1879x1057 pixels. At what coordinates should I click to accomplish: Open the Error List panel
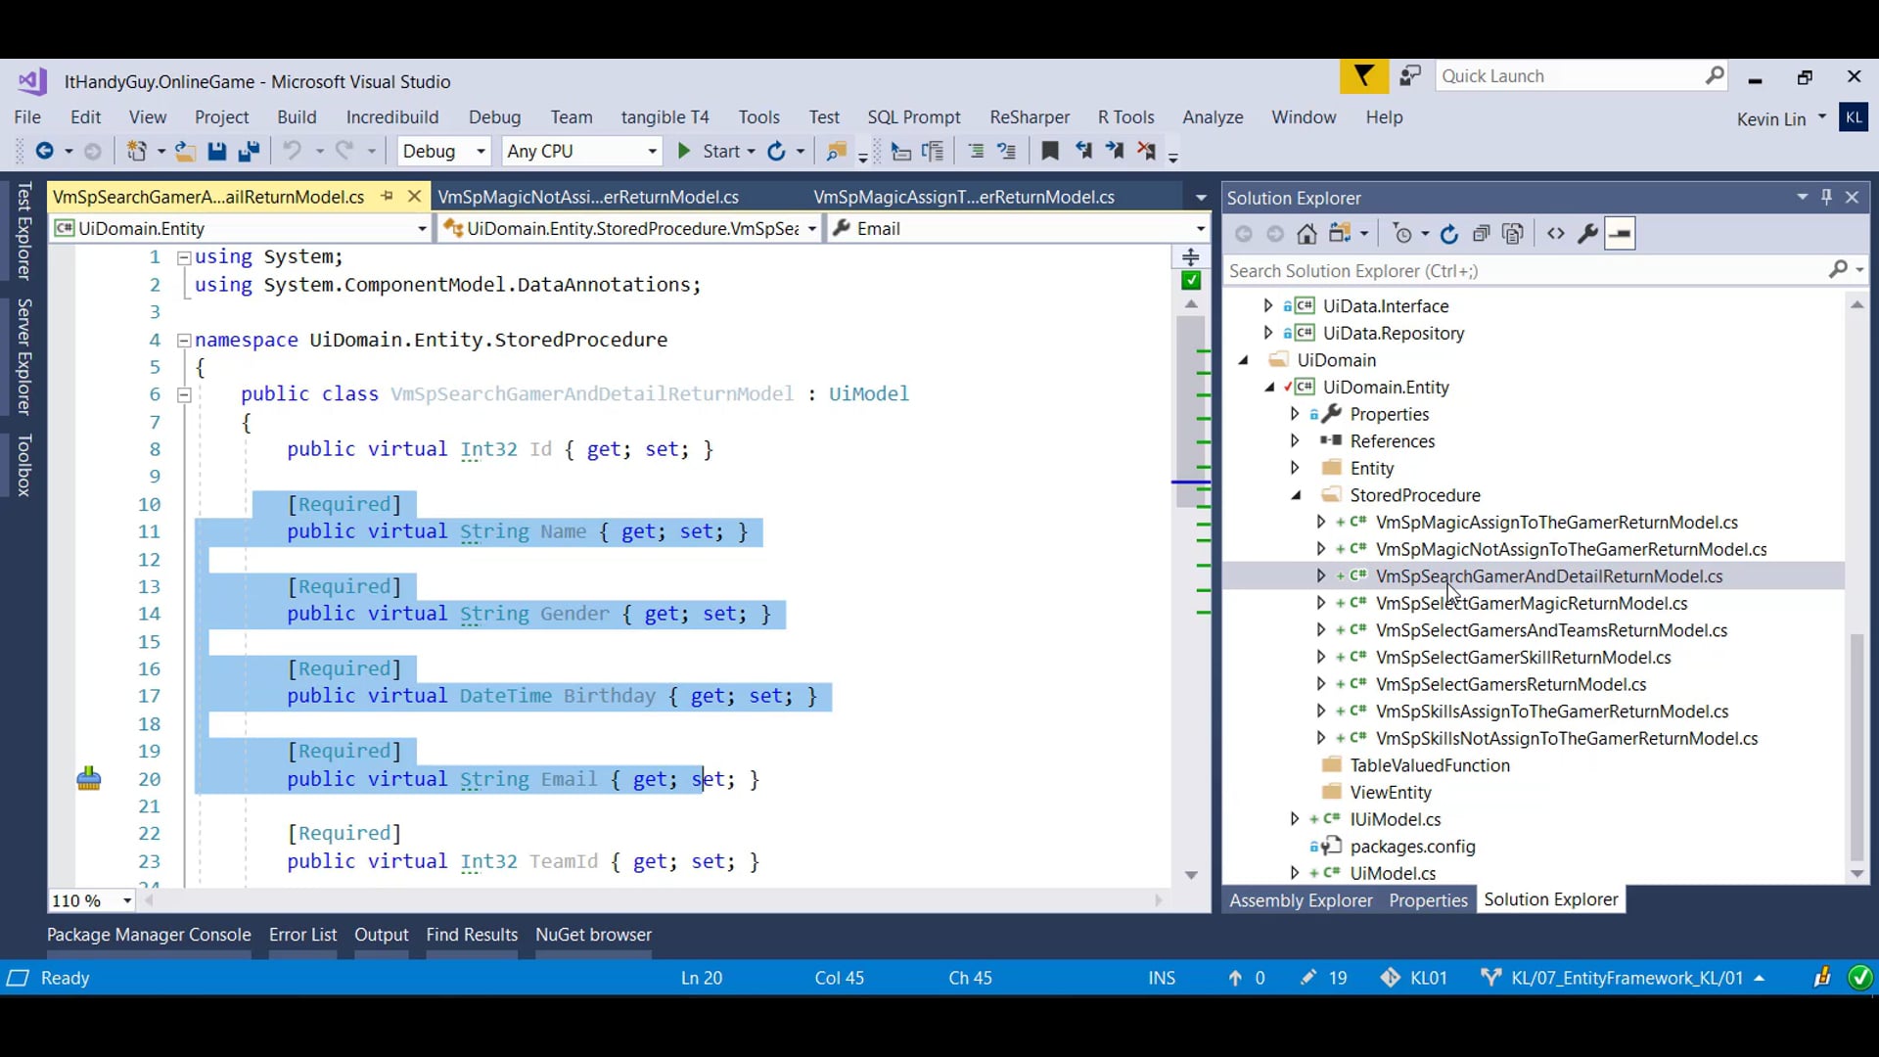click(302, 935)
